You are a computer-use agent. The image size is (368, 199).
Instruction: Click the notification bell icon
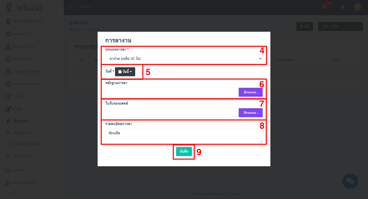pyautogui.click(x=343, y=7)
